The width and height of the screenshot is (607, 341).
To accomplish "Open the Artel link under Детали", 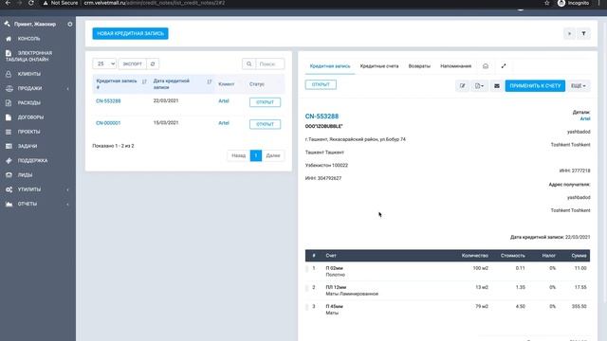I will coord(585,118).
